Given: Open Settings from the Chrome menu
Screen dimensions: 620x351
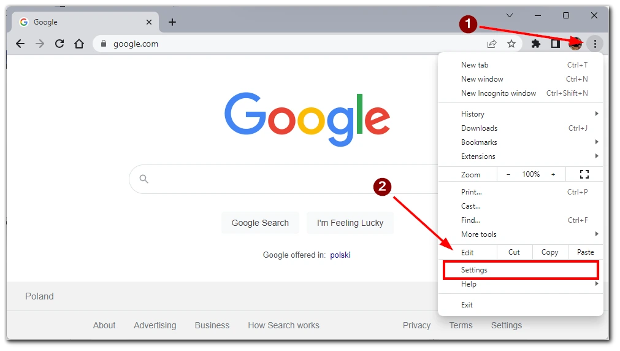Looking at the screenshot, I should (521, 270).
